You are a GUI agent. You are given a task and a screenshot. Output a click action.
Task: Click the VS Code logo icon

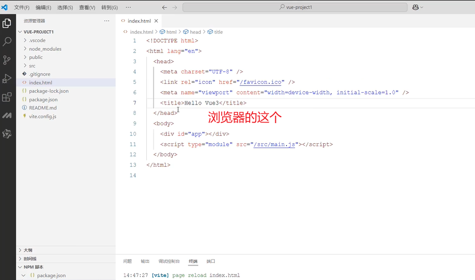4,7
